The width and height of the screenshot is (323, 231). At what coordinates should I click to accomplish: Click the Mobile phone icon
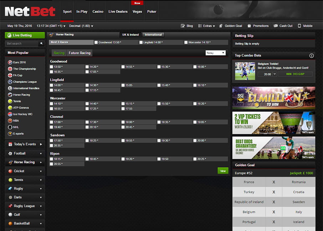299,26
